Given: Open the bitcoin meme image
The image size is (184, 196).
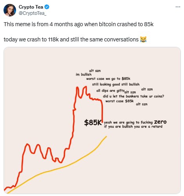Looking at the screenshot, I should tap(92, 120).
